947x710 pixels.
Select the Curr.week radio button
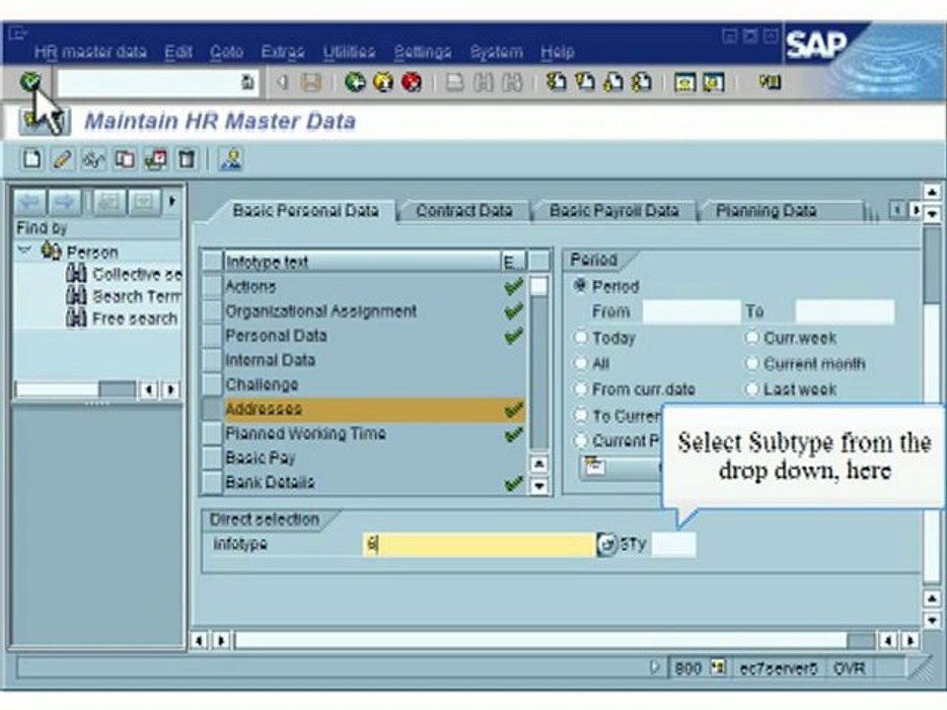click(x=752, y=337)
